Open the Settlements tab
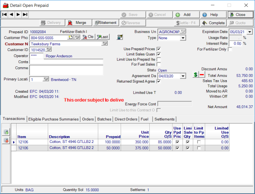 pyautogui.click(x=164, y=119)
